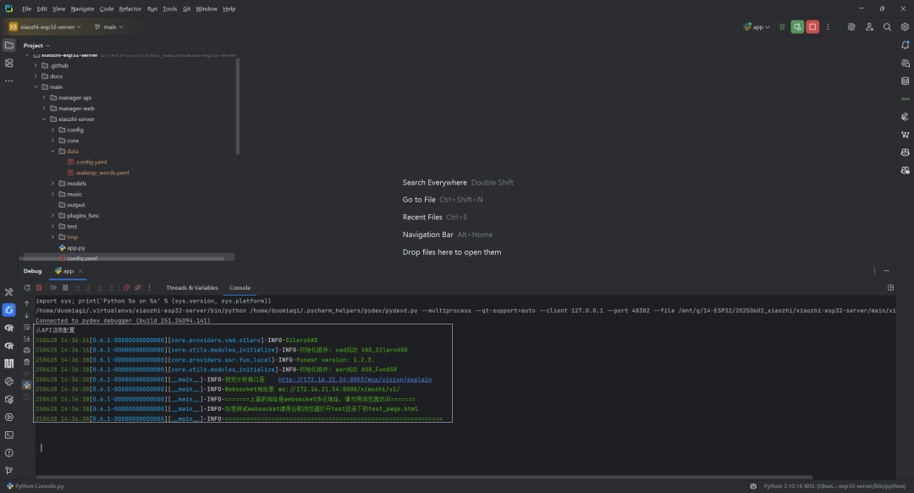The height and width of the screenshot is (493, 914).
Task: Expand the docs folder
Action: point(36,76)
